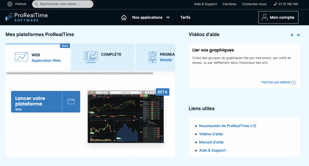Open TOUTES LES VIDÉOS link
309x166 pixels.
[x=276, y=82]
